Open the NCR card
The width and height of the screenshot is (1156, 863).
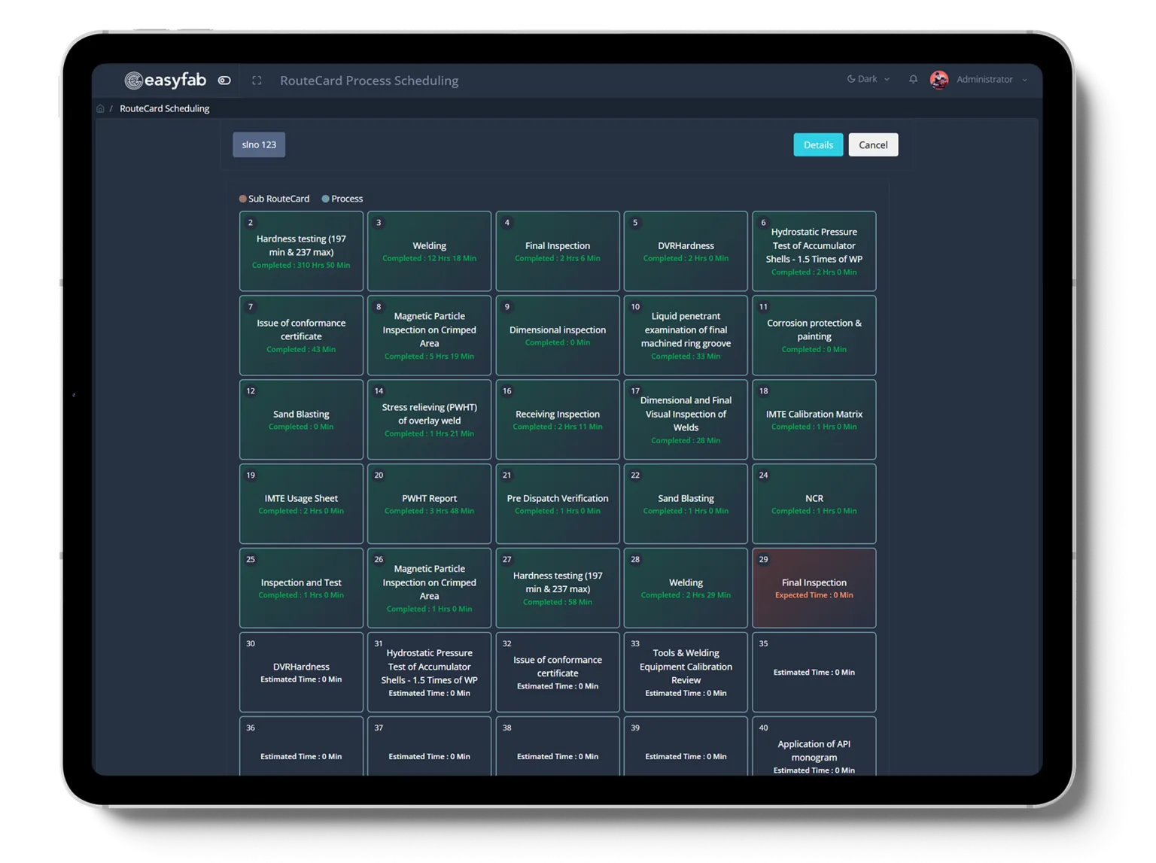(814, 504)
